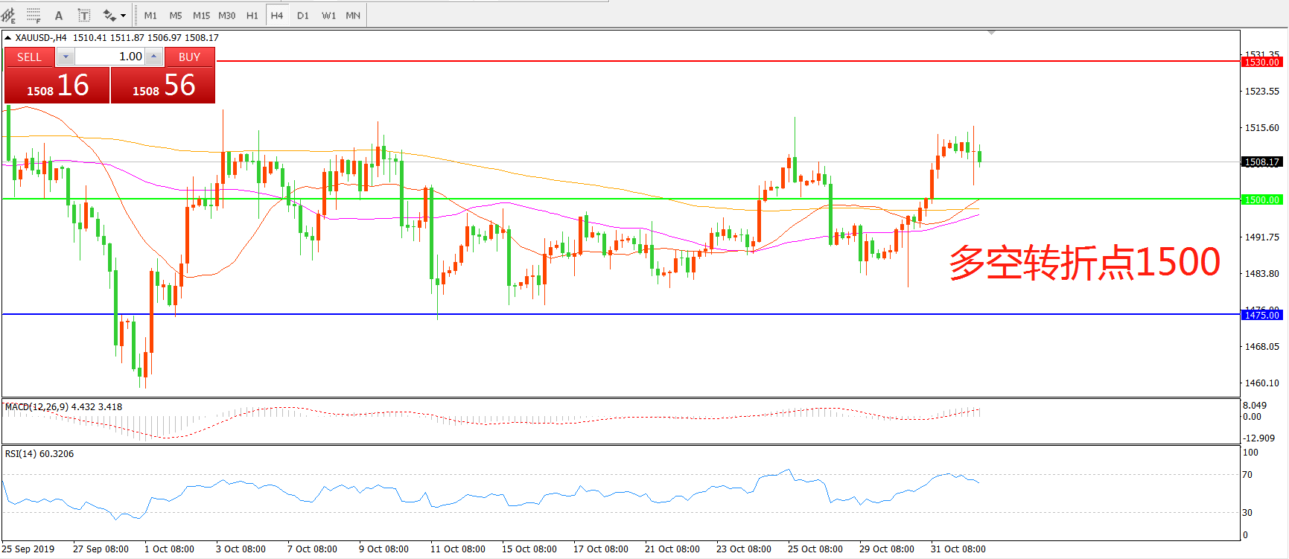1289x559 pixels.
Task: Select the MN monthly timeframe tab
Action: pos(353,15)
